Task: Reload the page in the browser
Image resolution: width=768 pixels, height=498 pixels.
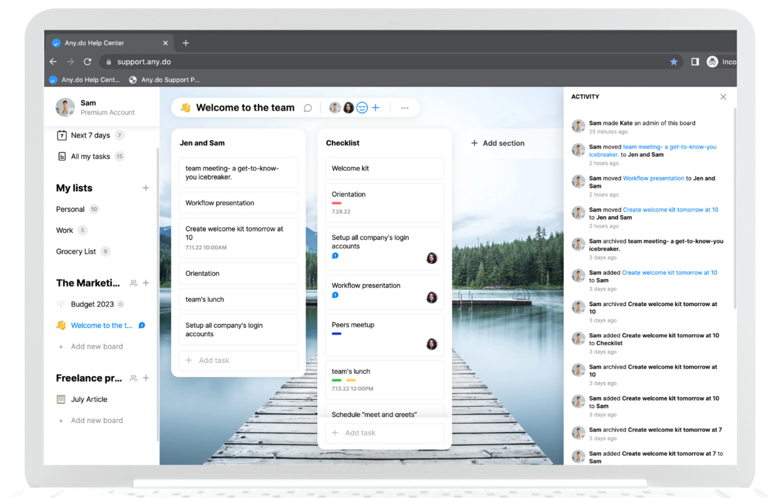Action: 88,62
